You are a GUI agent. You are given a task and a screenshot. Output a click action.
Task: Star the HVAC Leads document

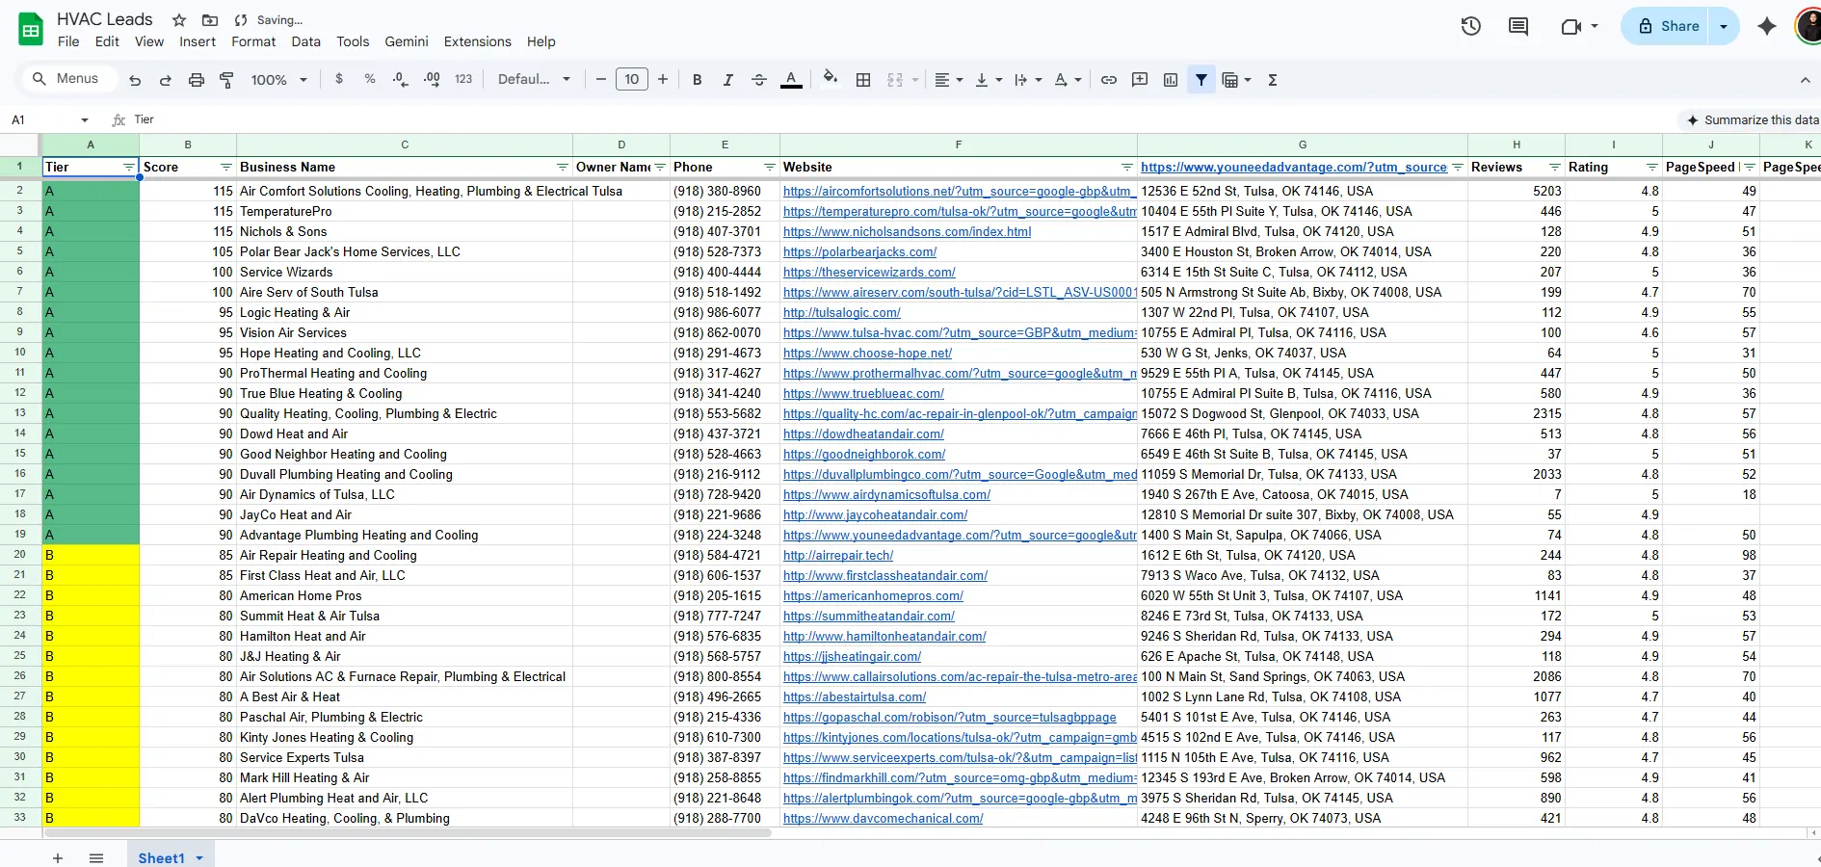coord(179,20)
